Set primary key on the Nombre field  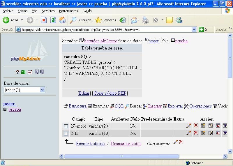pyautogui.click(x=203, y=126)
